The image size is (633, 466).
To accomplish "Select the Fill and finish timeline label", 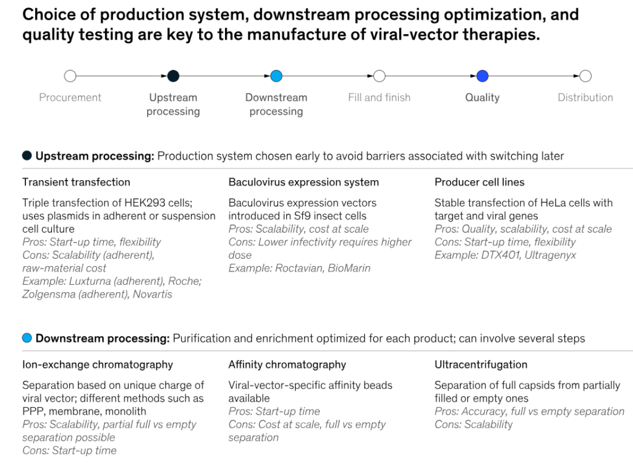I will pos(380,97).
